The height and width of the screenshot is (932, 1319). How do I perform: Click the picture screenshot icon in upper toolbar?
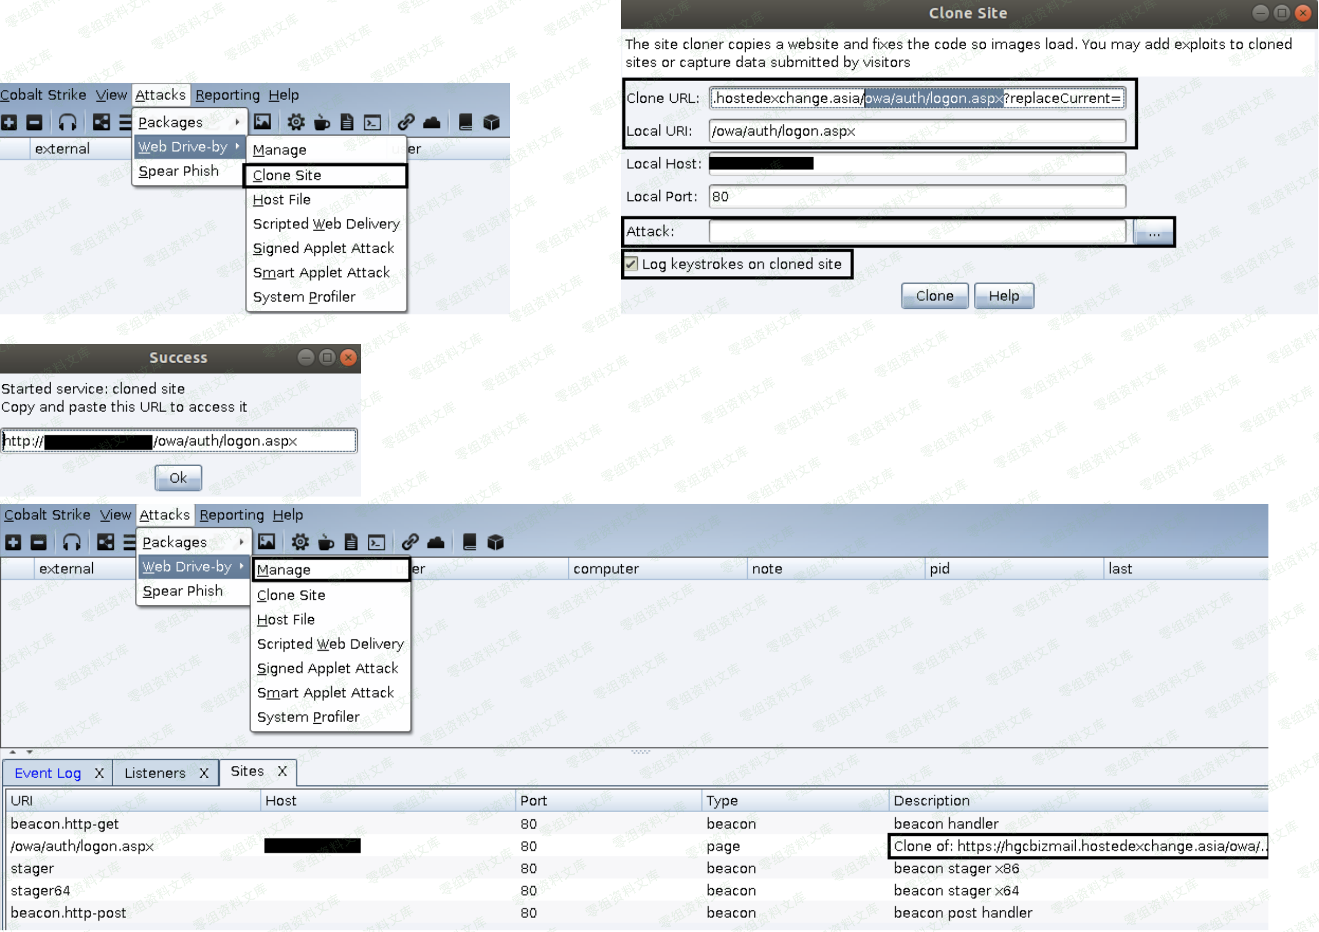click(263, 122)
